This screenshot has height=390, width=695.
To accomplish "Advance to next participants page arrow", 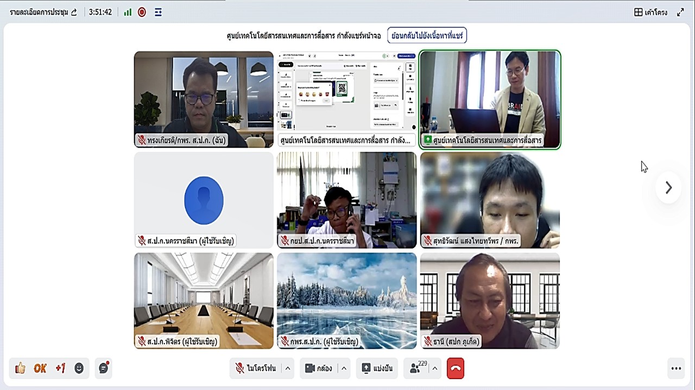I will (668, 188).
